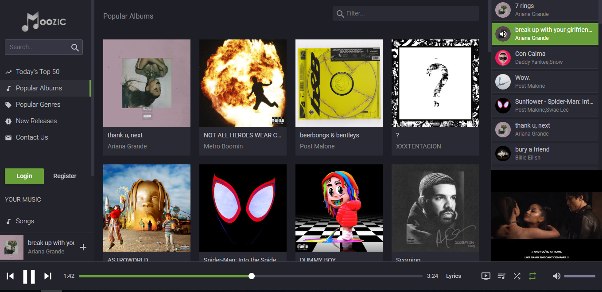Open the Contact Us page
Image resolution: width=602 pixels, height=292 pixels.
click(31, 137)
